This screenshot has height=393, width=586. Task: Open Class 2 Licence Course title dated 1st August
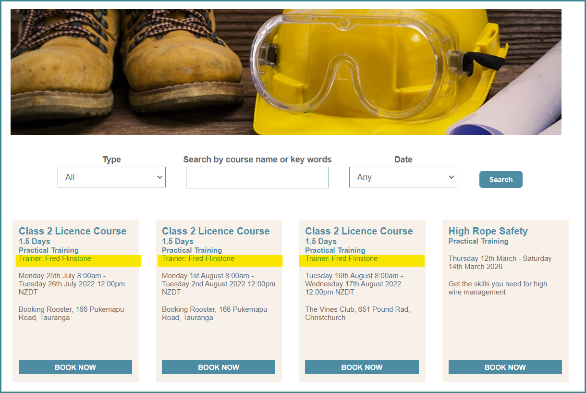click(x=216, y=231)
